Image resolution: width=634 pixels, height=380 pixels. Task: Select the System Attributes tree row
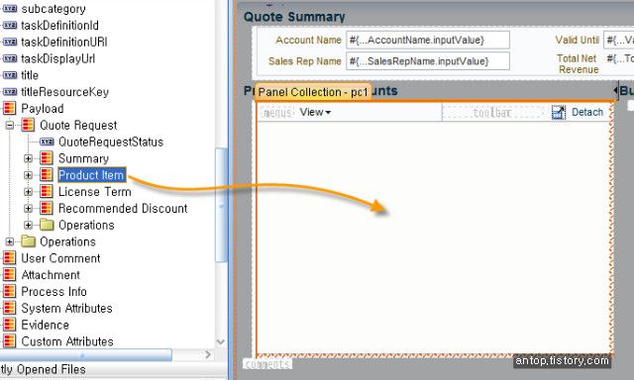pyautogui.click(x=66, y=308)
